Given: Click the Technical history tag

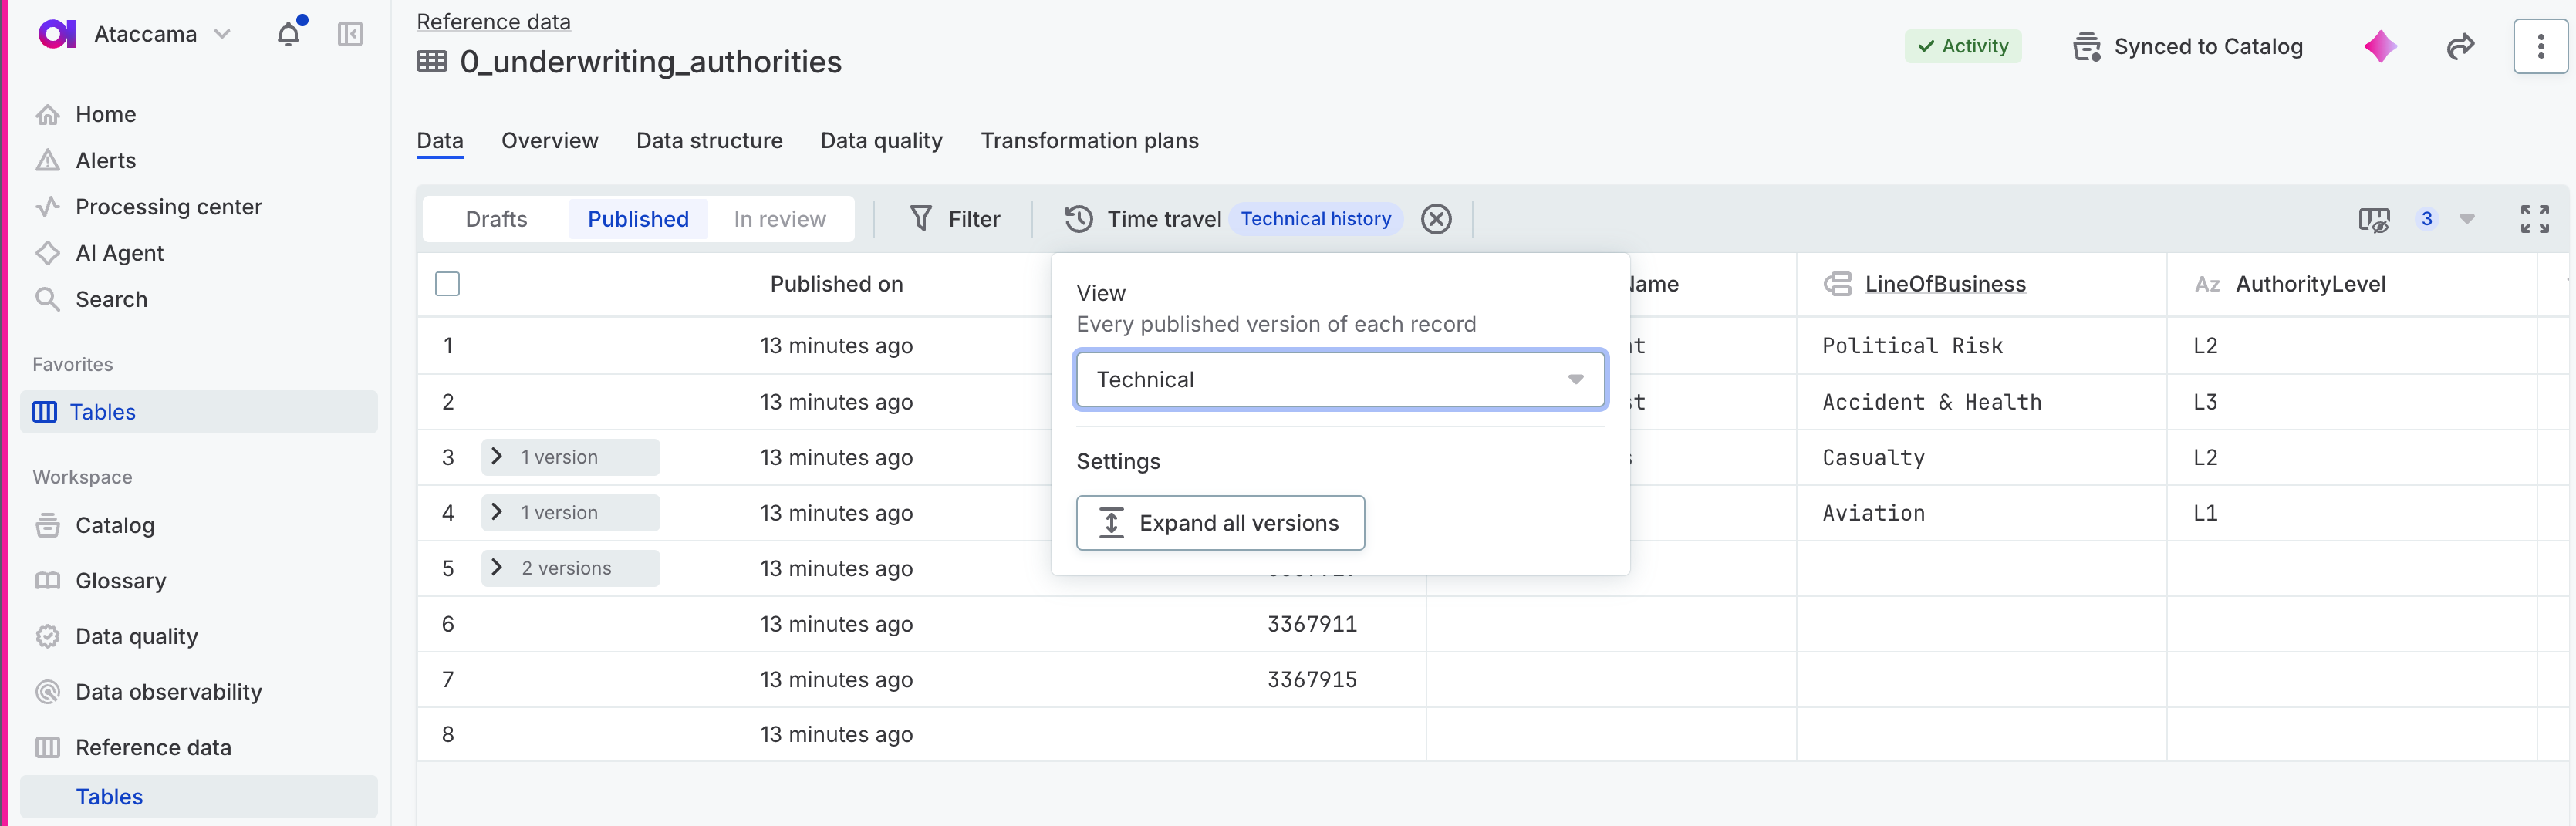Looking at the screenshot, I should [1316, 219].
